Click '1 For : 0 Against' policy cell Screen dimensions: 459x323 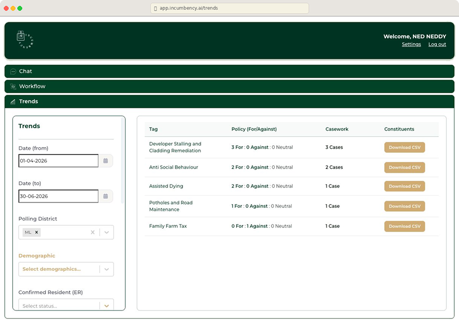(261, 206)
